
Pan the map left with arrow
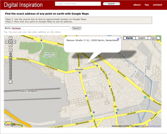[7, 42]
